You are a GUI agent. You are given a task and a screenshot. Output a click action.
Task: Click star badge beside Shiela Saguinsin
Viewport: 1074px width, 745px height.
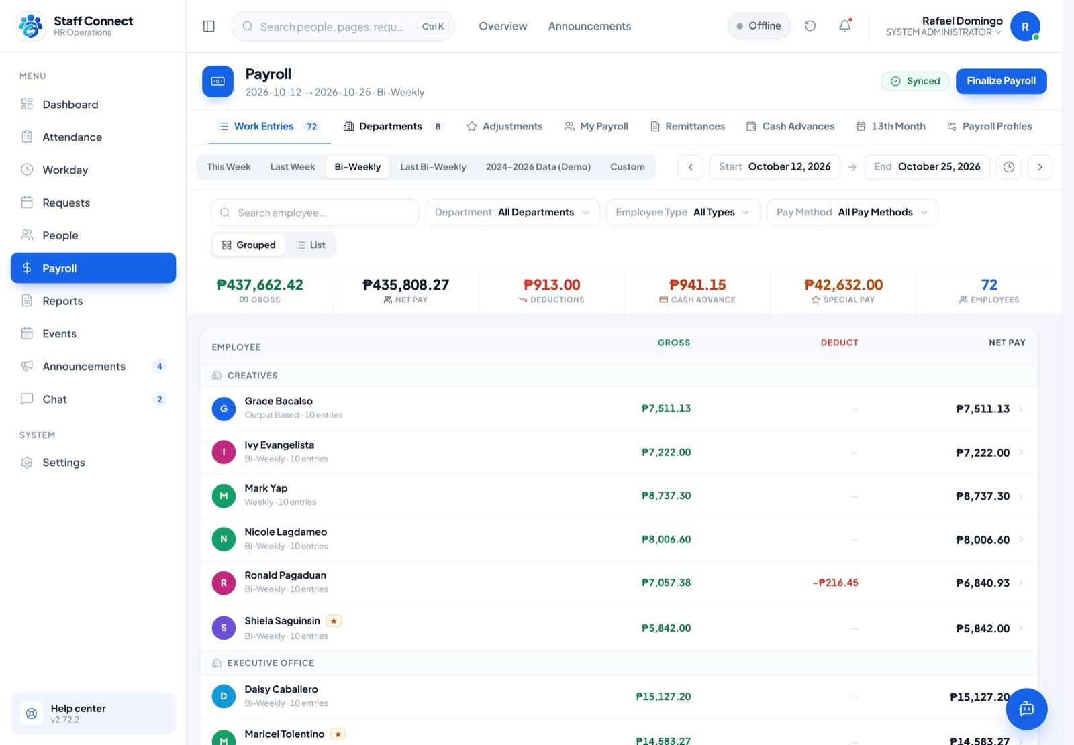[334, 621]
